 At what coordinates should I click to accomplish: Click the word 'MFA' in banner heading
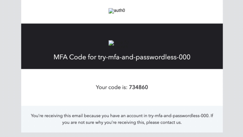(x=61, y=57)
